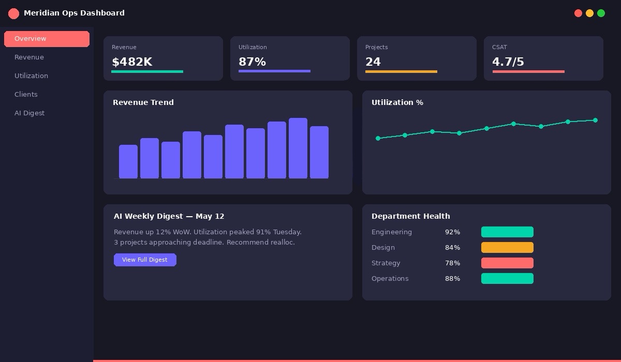621x362 pixels.
Task: Click the Department Health heading
Action: coord(411,216)
